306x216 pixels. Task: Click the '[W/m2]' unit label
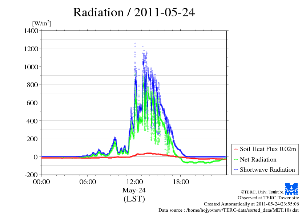[x=42, y=23]
